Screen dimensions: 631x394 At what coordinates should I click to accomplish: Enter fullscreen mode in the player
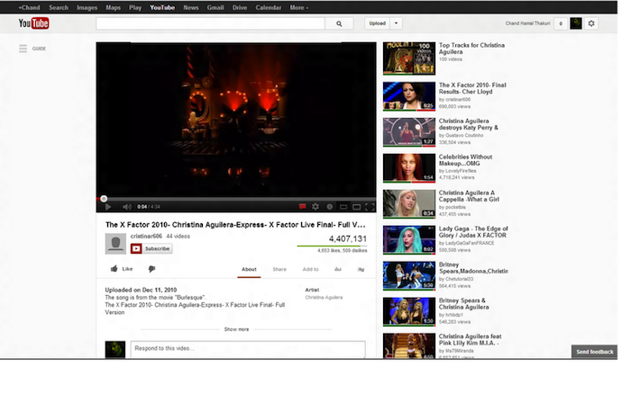(x=370, y=207)
